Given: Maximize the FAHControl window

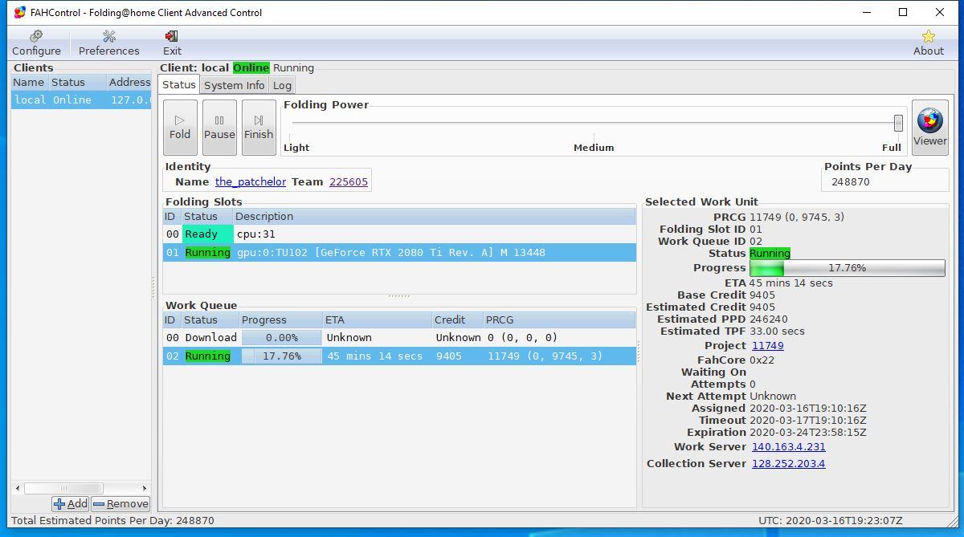Looking at the screenshot, I should pyautogui.click(x=902, y=12).
